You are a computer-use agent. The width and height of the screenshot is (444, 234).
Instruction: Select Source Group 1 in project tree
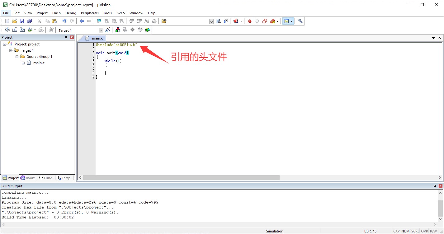tap(40, 56)
